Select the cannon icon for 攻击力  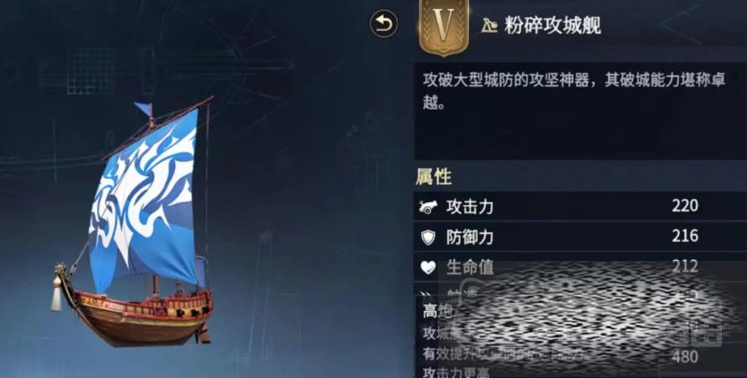428,207
